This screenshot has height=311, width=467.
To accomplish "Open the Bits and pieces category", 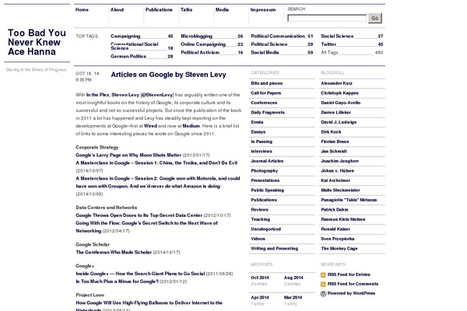I will [x=267, y=83].
